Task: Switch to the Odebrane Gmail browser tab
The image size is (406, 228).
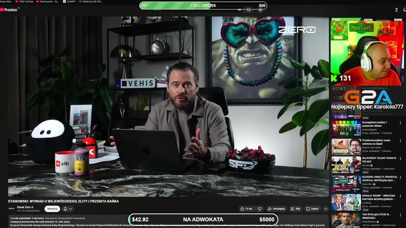Action: click(90, 2)
